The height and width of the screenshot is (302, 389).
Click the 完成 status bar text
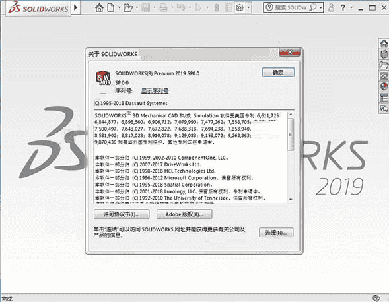(x=7, y=299)
